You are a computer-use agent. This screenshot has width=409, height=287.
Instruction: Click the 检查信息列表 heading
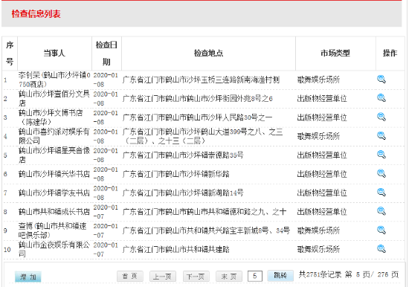(x=36, y=14)
